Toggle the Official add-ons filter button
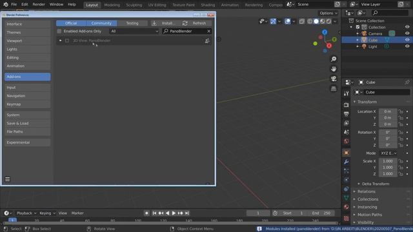413x232 pixels. tap(71, 23)
